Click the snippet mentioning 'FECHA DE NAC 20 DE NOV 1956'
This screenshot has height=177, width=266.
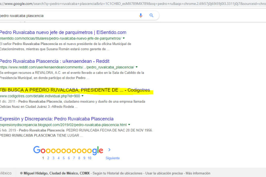76,133
